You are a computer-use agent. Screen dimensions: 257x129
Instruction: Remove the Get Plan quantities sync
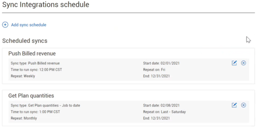coord(244,105)
